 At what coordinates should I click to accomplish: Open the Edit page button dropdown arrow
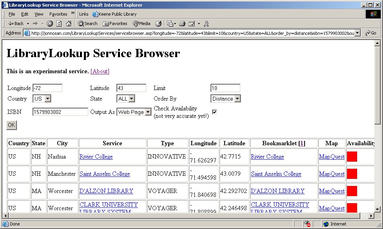(x=199, y=23)
